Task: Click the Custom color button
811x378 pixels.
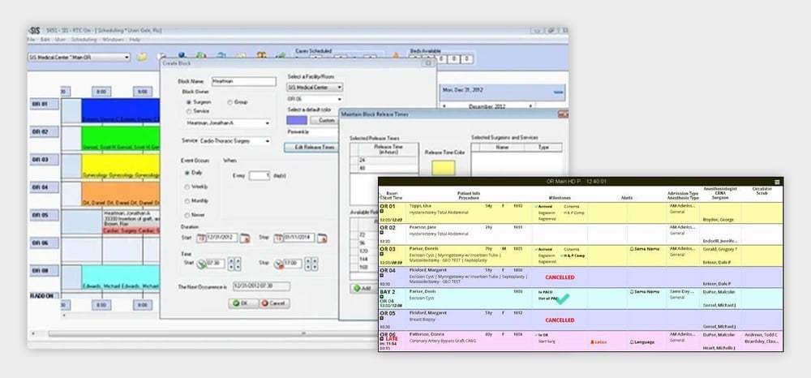Action: [x=324, y=120]
